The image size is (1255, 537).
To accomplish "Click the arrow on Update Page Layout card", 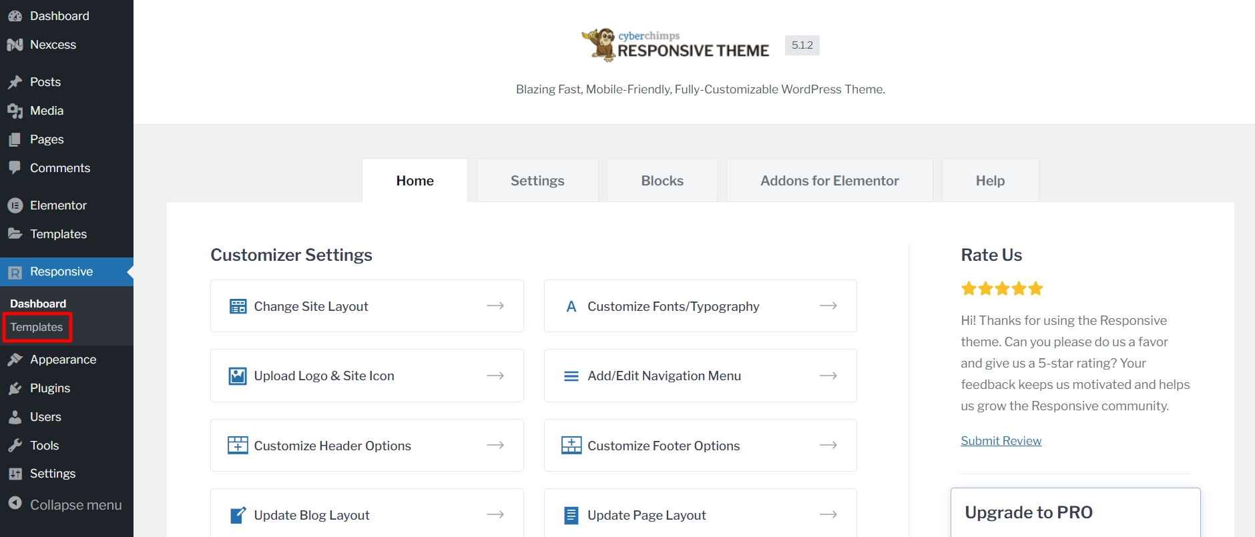I will tap(828, 514).
